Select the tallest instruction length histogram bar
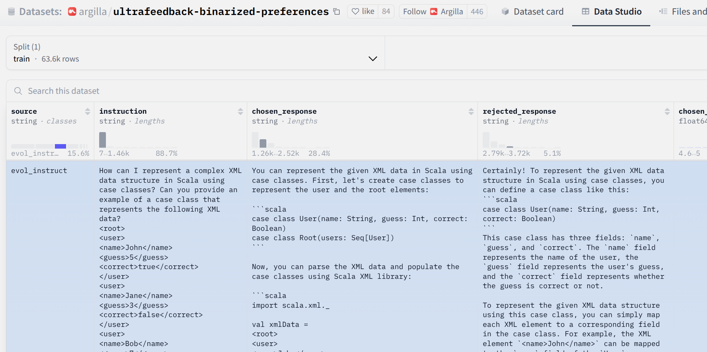This screenshot has height=352, width=707. [x=103, y=140]
